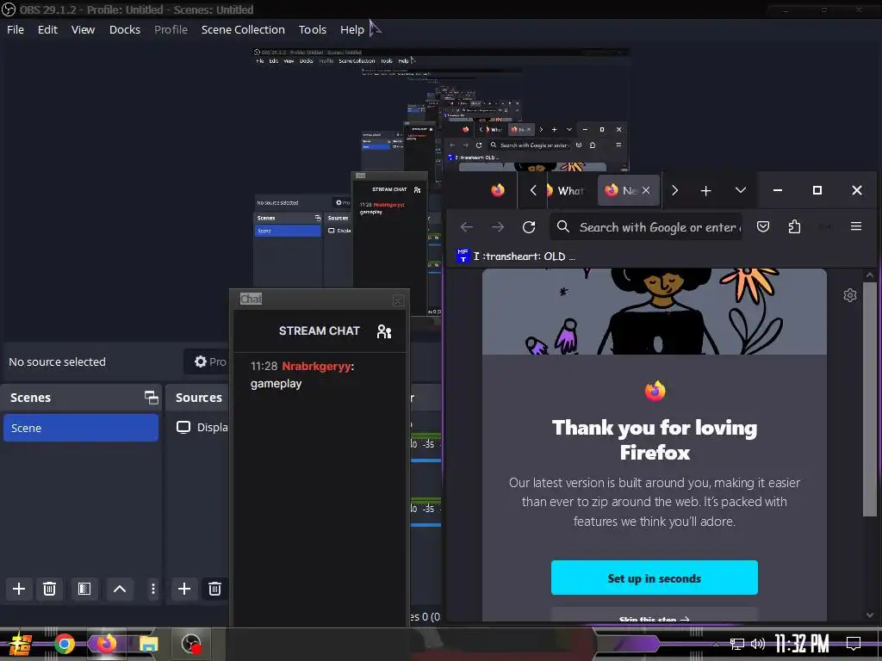882x661 pixels.
Task: Click the STREAM CHAT header text
Action: click(x=319, y=330)
